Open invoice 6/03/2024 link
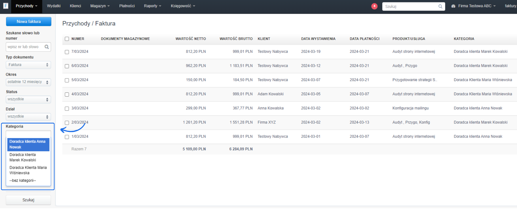 point(80,66)
